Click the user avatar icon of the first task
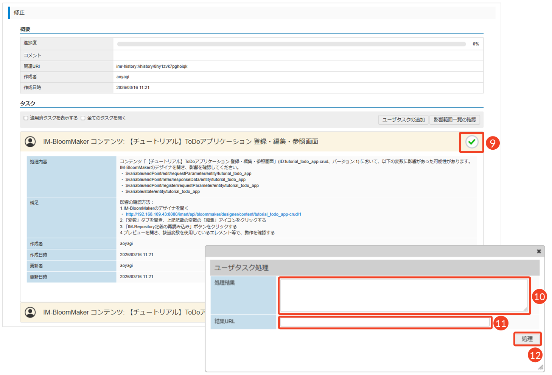The image size is (552, 375). [30, 142]
